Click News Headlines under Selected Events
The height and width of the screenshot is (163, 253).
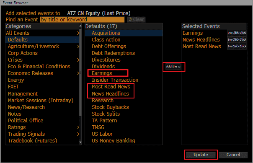pyautogui.click(x=201, y=40)
